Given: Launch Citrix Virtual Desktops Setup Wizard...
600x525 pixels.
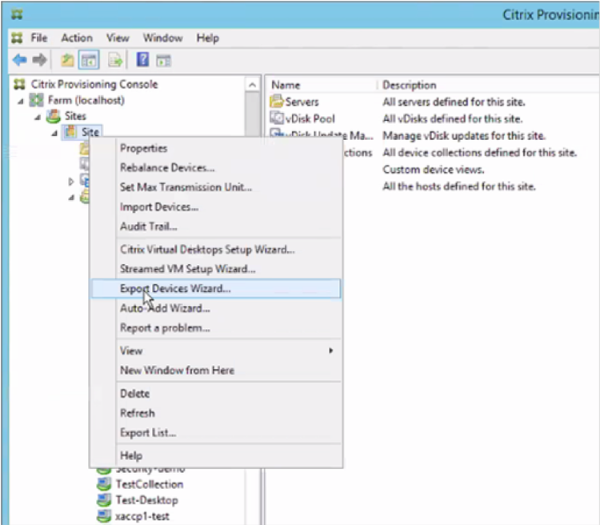Looking at the screenshot, I should tap(216, 249).
